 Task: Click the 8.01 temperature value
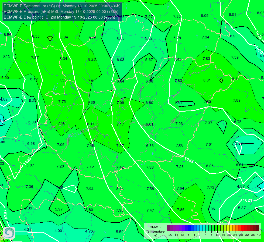(x=207, y=80)
